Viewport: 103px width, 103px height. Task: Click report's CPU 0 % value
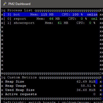point(84,19)
